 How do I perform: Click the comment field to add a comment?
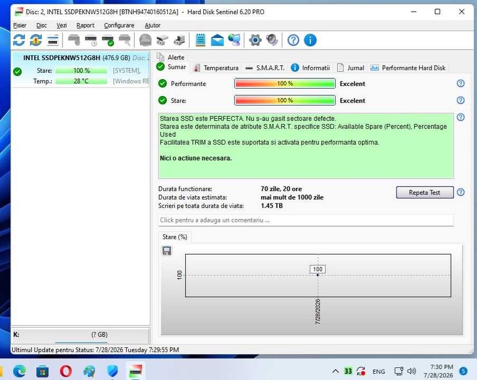[306, 220]
